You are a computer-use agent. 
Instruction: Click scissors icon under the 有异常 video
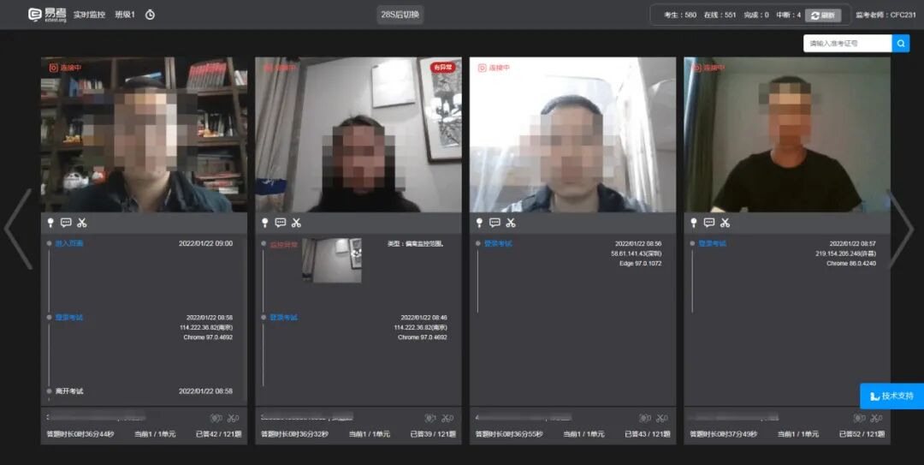[x=296, y=223]
